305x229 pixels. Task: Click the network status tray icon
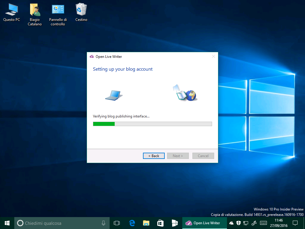click(x=246, y=223)
